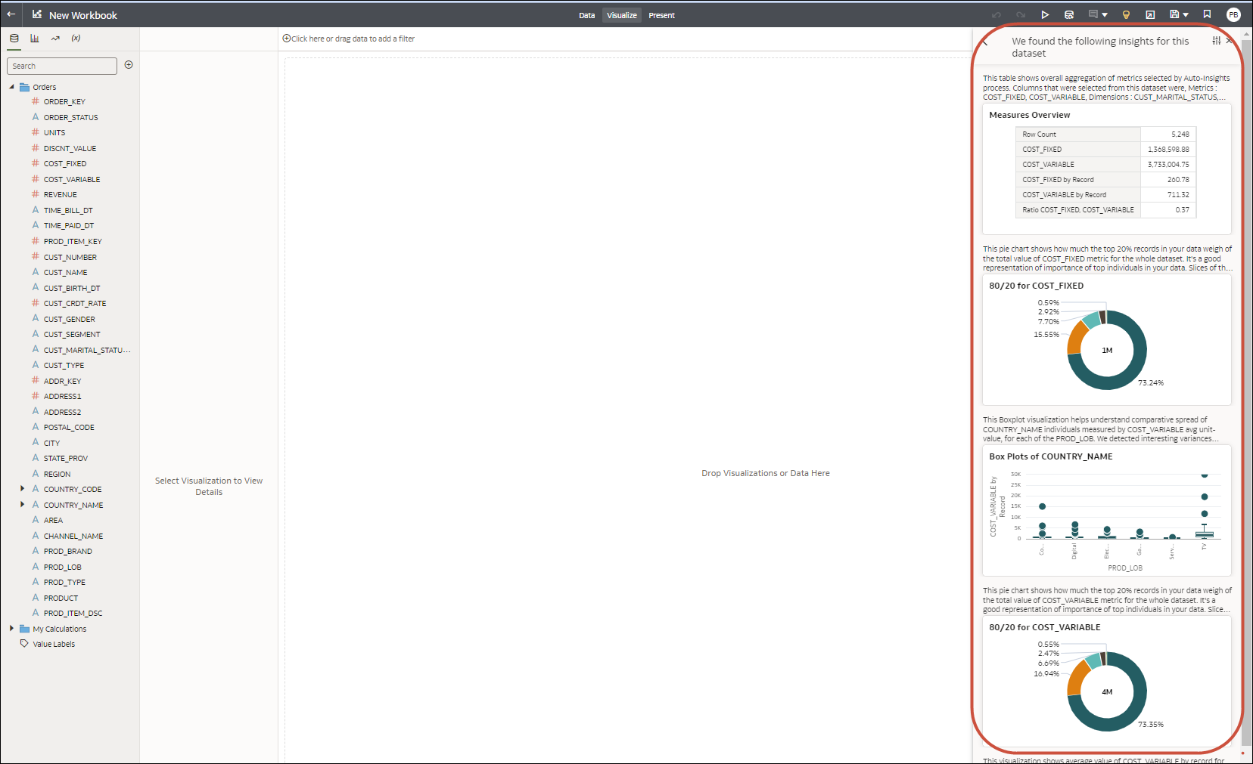Click the insights panel scrollbar up arrow
Viewport: 1253px width, 764px height.
point(1247,33)
